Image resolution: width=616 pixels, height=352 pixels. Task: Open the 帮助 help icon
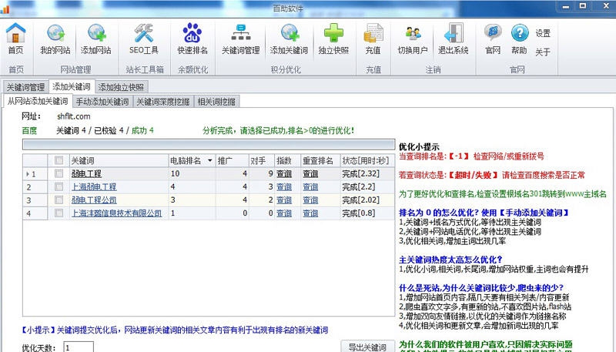[519, 38]
